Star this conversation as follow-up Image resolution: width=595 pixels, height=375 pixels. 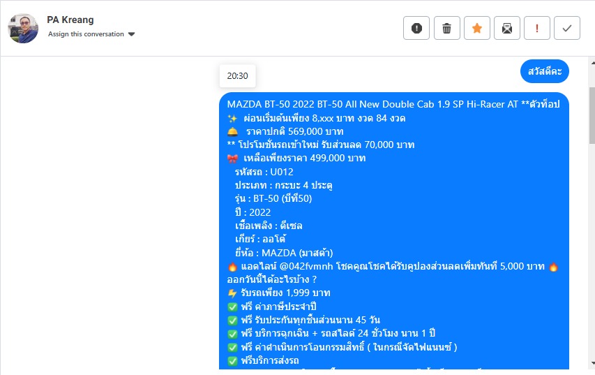(477, 28)
